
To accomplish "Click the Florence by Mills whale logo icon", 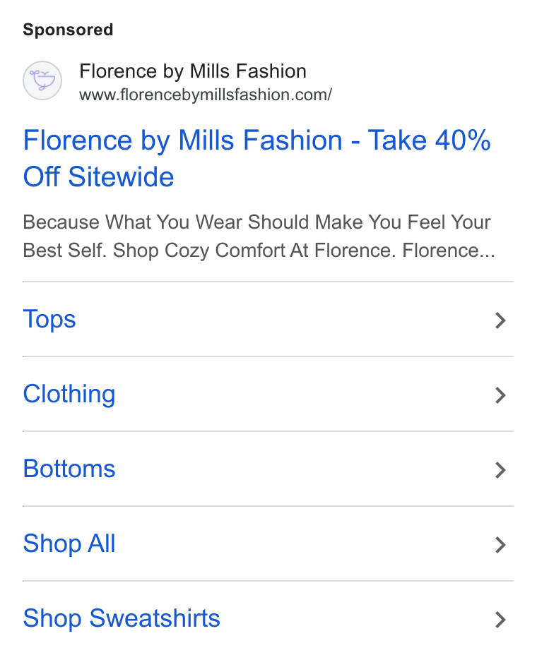I will pos(42,80).
